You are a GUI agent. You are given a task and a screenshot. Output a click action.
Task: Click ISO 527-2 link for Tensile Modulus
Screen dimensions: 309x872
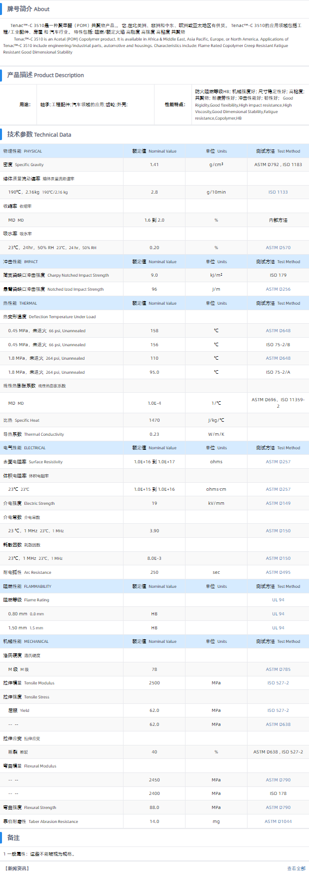click(x=278, y=683)
